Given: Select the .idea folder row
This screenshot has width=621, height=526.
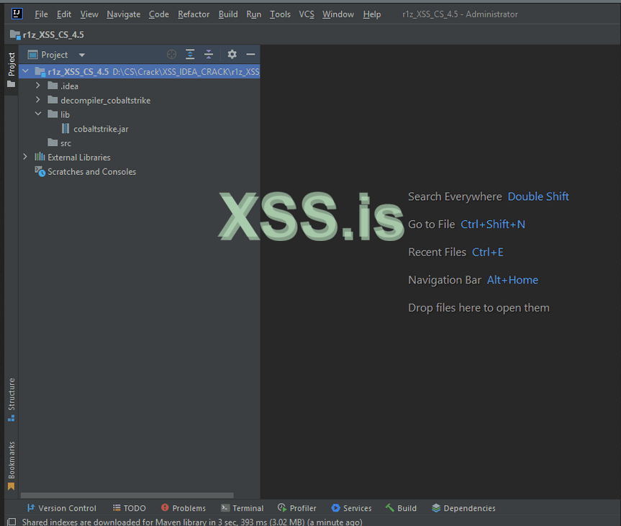Looking at the screenshot, I should 140,86.
